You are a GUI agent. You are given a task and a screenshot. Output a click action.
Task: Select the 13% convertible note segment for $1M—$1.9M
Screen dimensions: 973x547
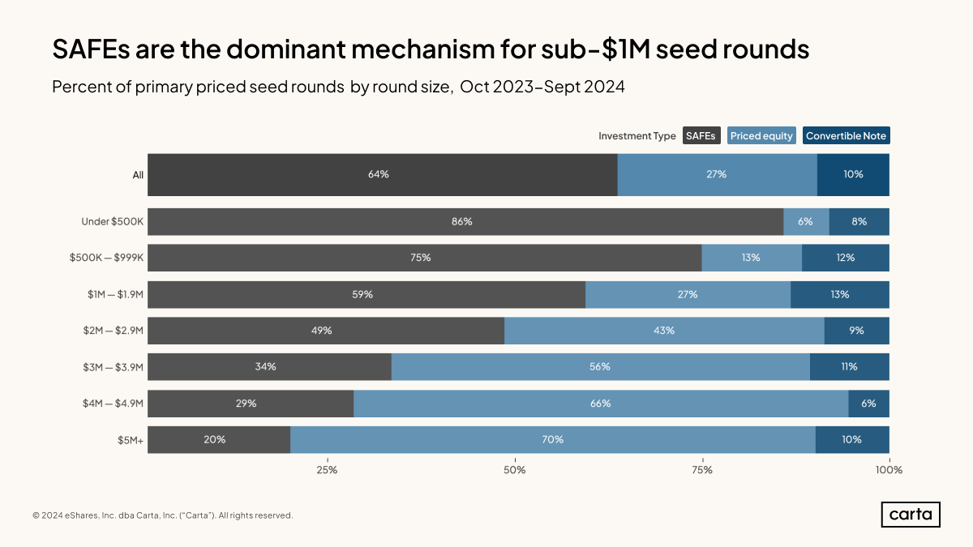tap(839, 294)
